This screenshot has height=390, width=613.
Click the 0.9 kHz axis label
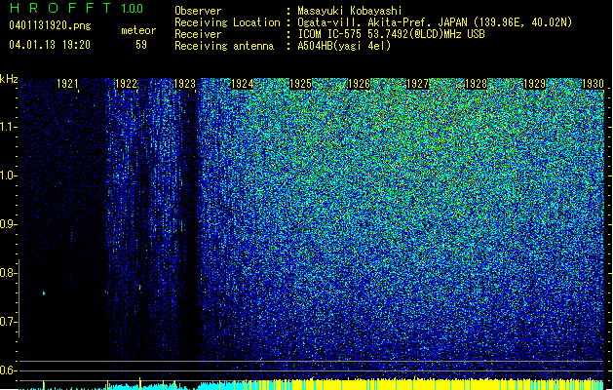[x=8, y=224]
